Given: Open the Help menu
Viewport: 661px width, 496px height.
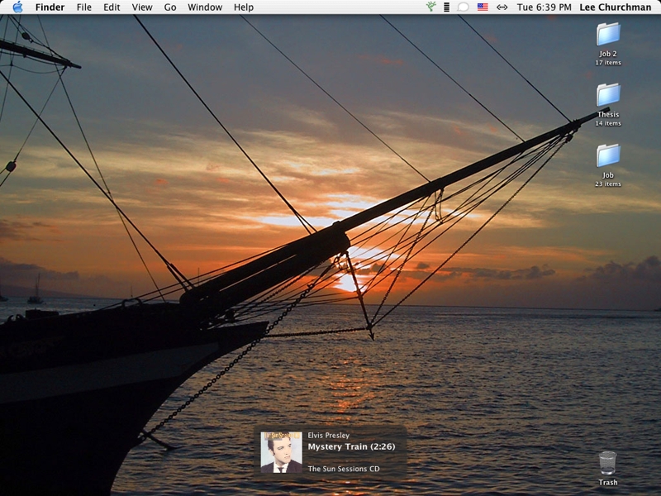Looking at the screenshot, I should (244, 7).
